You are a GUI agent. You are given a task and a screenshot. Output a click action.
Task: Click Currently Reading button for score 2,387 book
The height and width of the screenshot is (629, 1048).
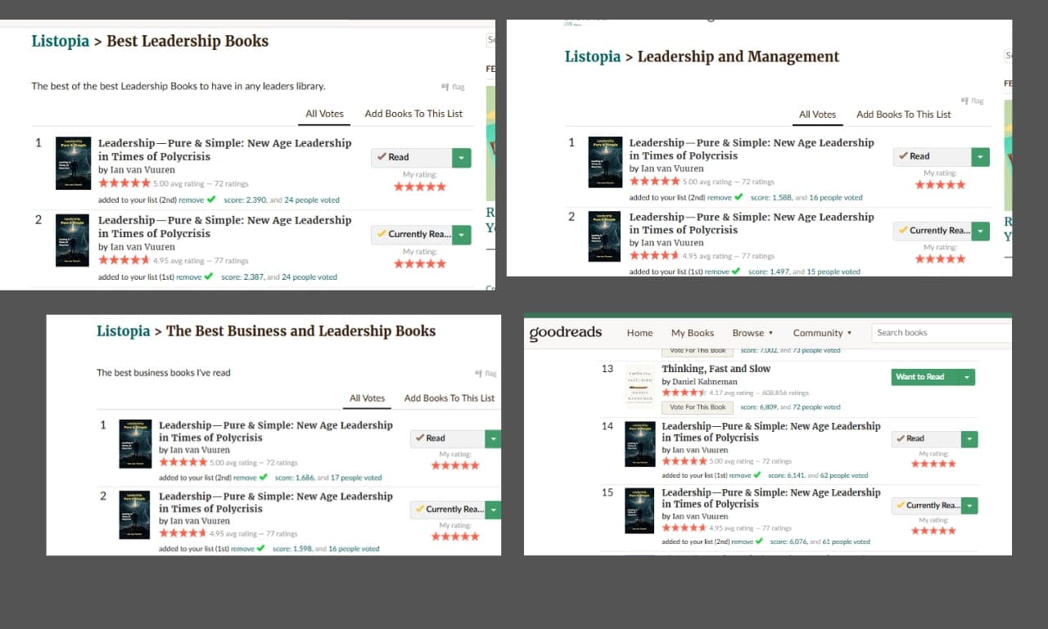(411, 235)
